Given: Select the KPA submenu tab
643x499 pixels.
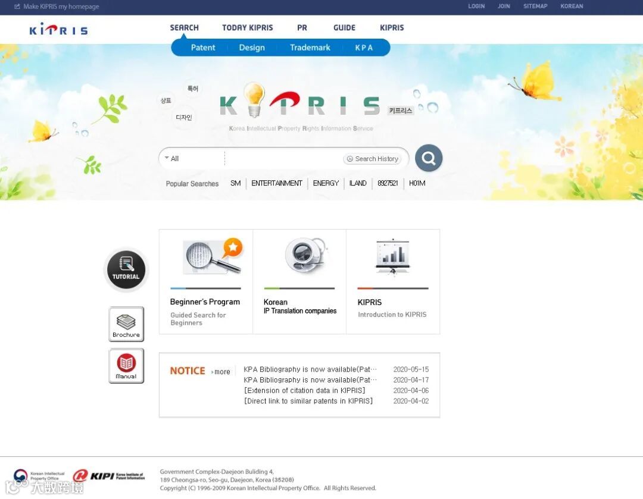Looking at the screenshot, I should click(x=364, y=48).
